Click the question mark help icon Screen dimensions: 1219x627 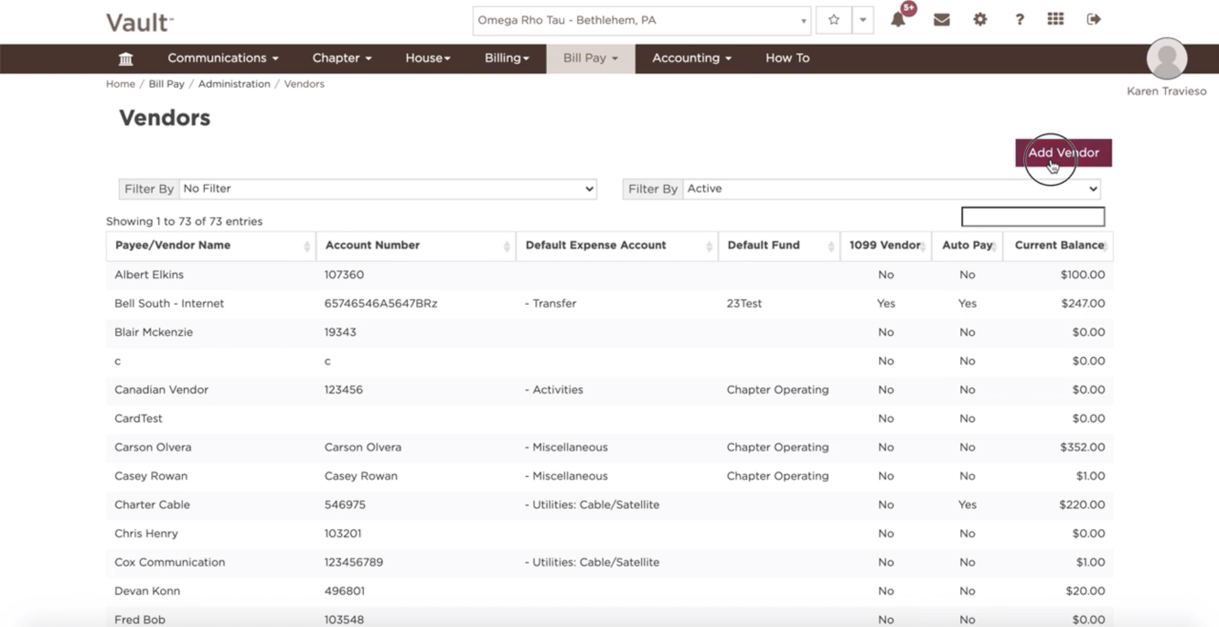point(1019,20)
